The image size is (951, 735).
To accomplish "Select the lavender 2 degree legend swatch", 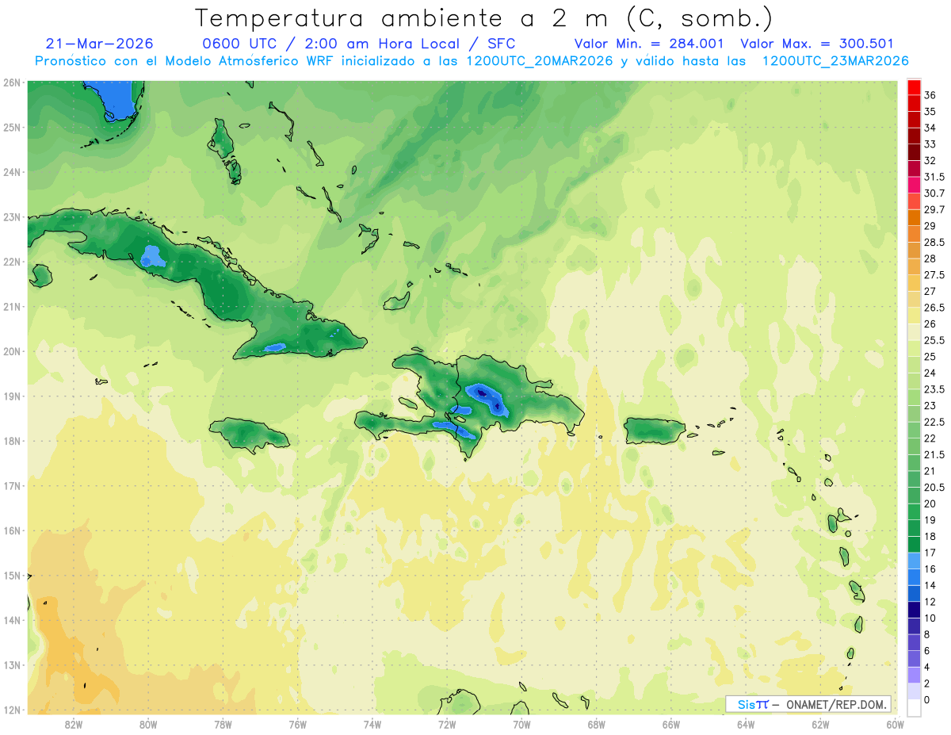I will pos(914,675).
